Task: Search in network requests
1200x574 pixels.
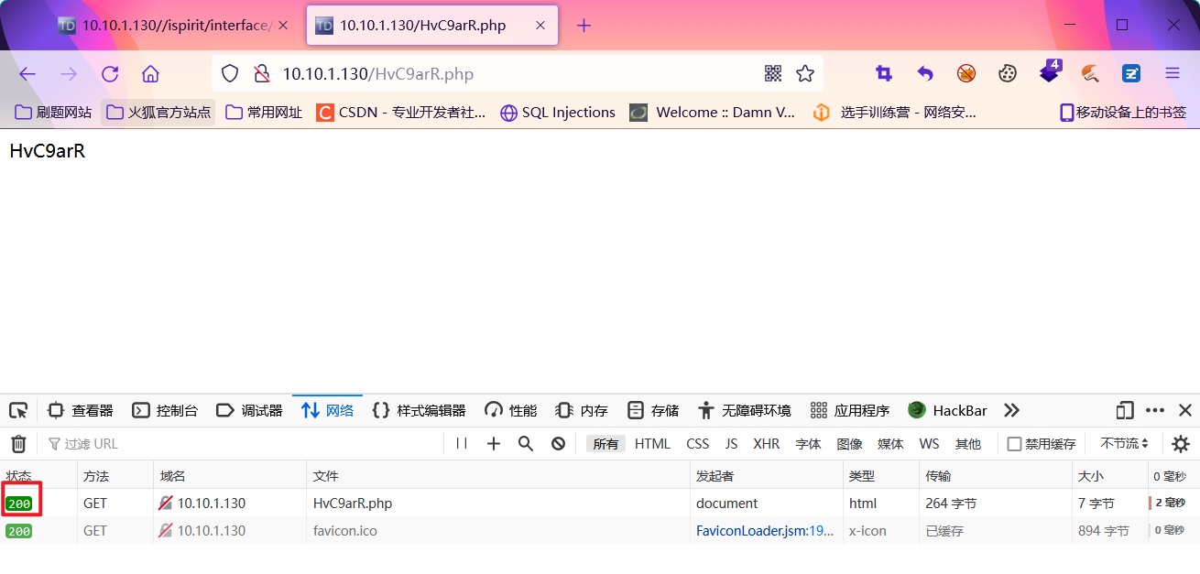Action: tap(526, 444)
